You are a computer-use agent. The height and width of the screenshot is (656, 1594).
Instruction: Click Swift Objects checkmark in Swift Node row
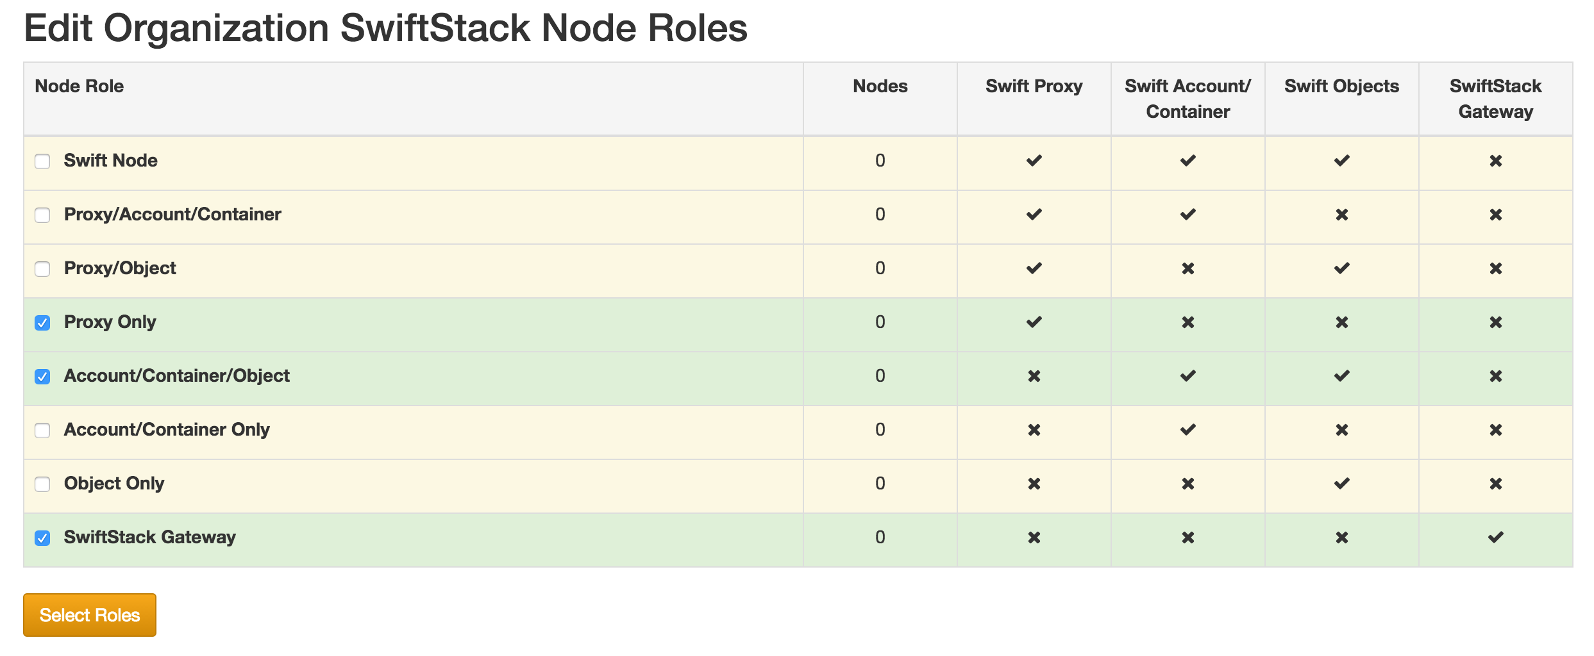click(x=1342, y=161)
